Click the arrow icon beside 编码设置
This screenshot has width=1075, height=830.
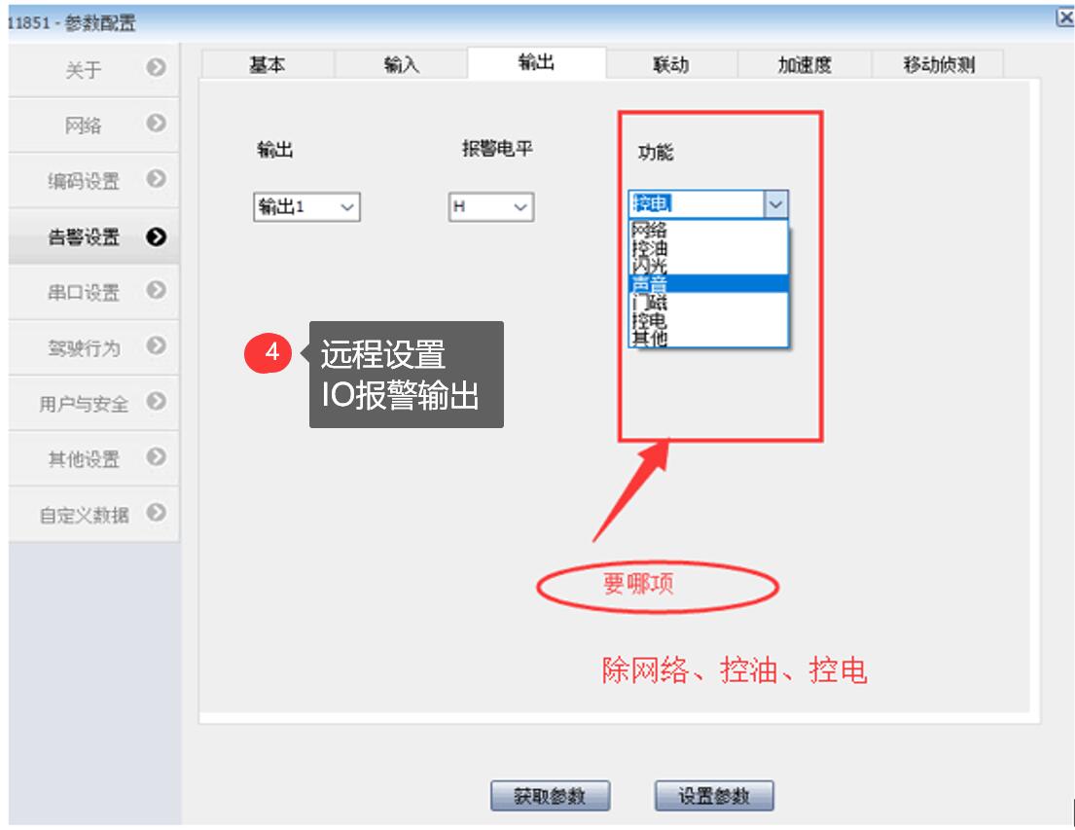tap(155, 179)
